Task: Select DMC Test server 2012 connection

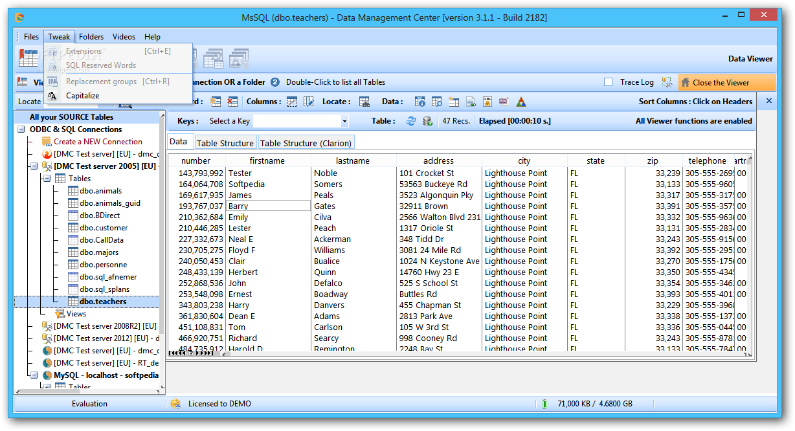Action: [106, 338]
